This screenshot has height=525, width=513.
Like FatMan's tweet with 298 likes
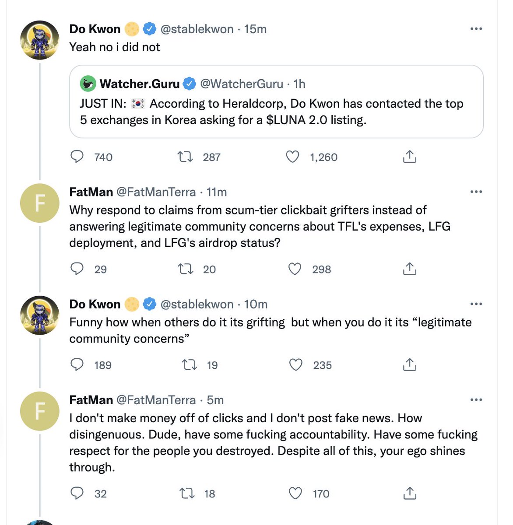point(295,269)
